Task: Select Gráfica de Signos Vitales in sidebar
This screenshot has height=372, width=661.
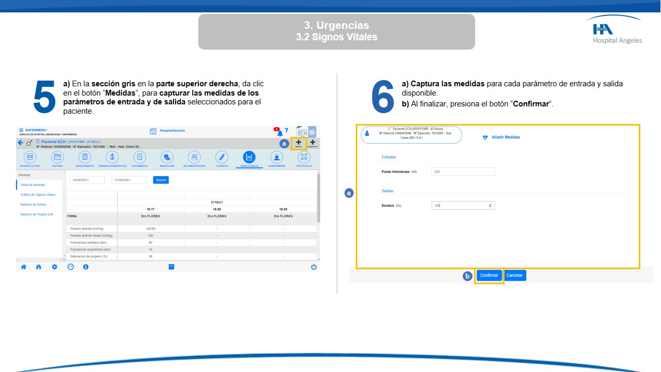Action: [x=38, y=195]
